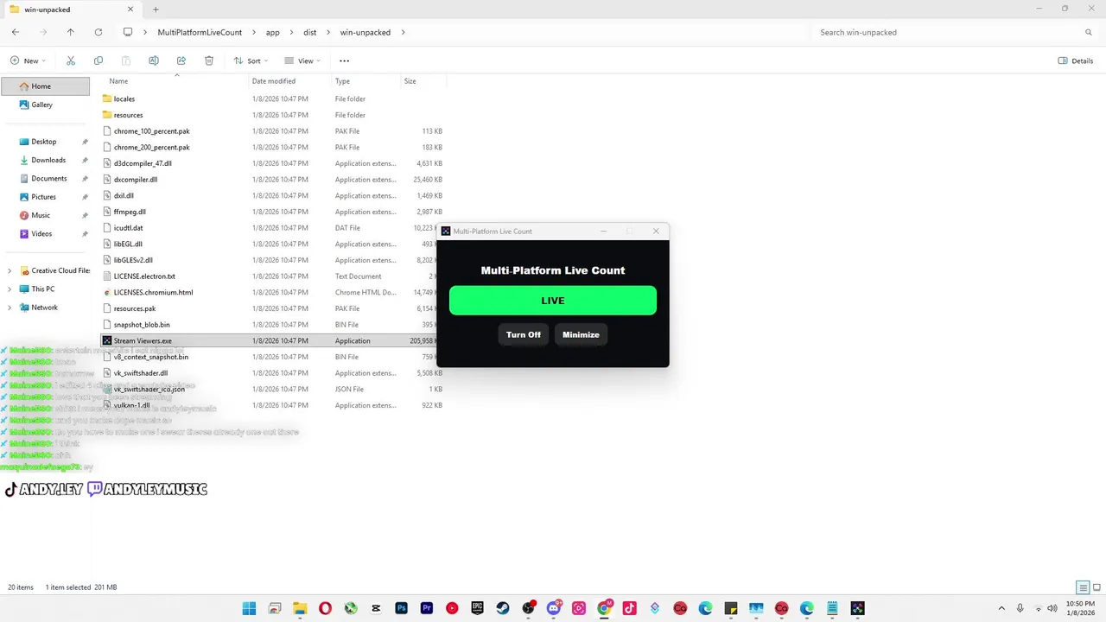The image size is (1106, 622).
Task: Expand This PC tree node
Action: (x=10, y=289)
